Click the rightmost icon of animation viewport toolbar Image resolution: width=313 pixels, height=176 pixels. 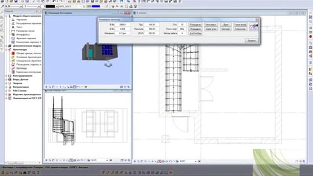[x=129, y=87]
